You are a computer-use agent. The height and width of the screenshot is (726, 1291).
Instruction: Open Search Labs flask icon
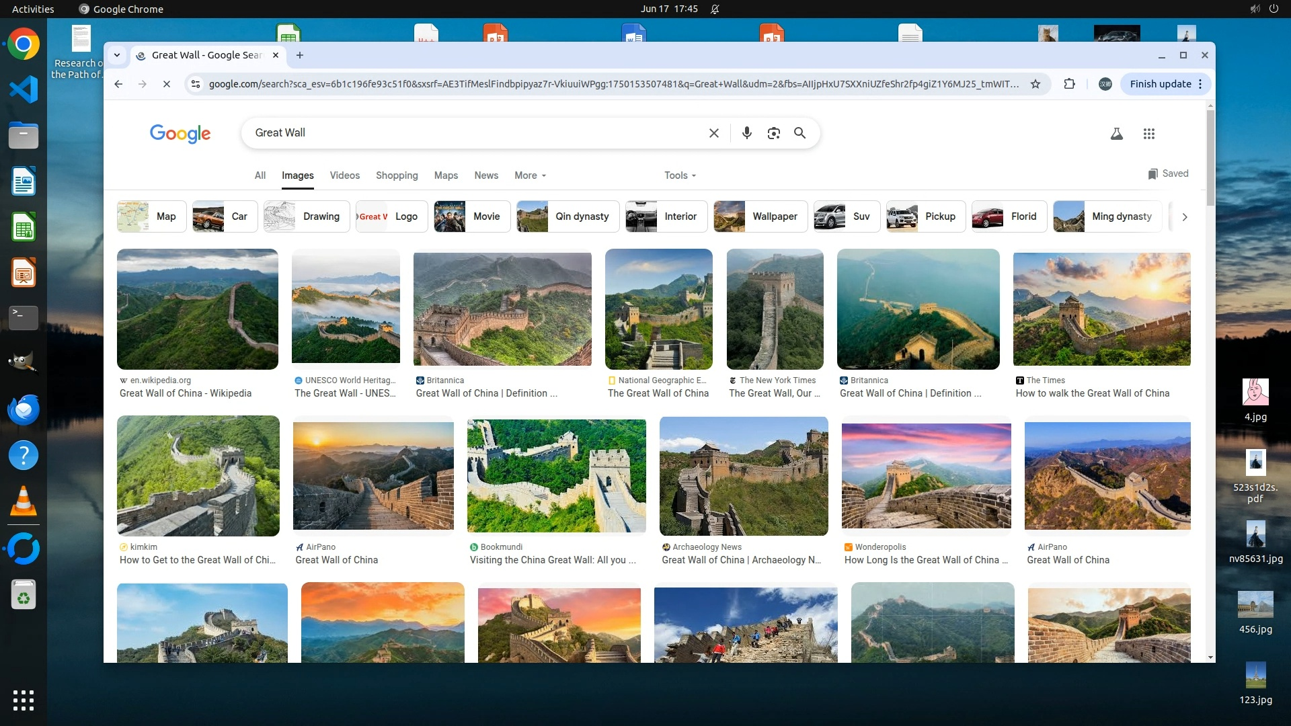pyautogui.click(x=1116, y=134)
